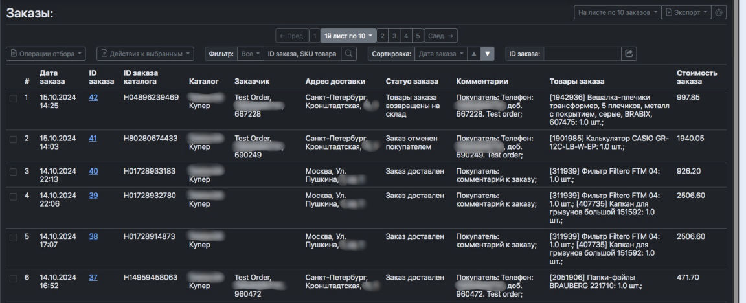Open the settings gear icon next to Экспорт
The height and width of the screenshot is (303, 746).
click(717, 13)
